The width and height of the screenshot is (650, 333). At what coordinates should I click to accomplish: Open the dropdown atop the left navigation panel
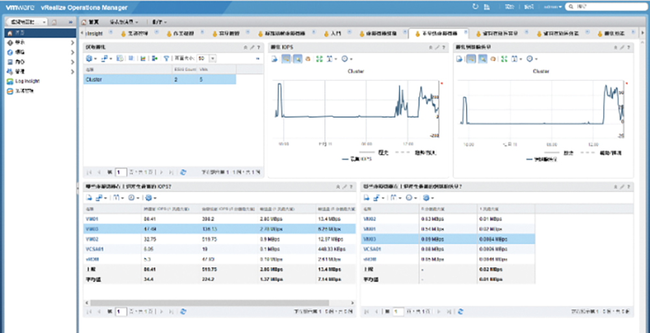click(x=29, y=21)
